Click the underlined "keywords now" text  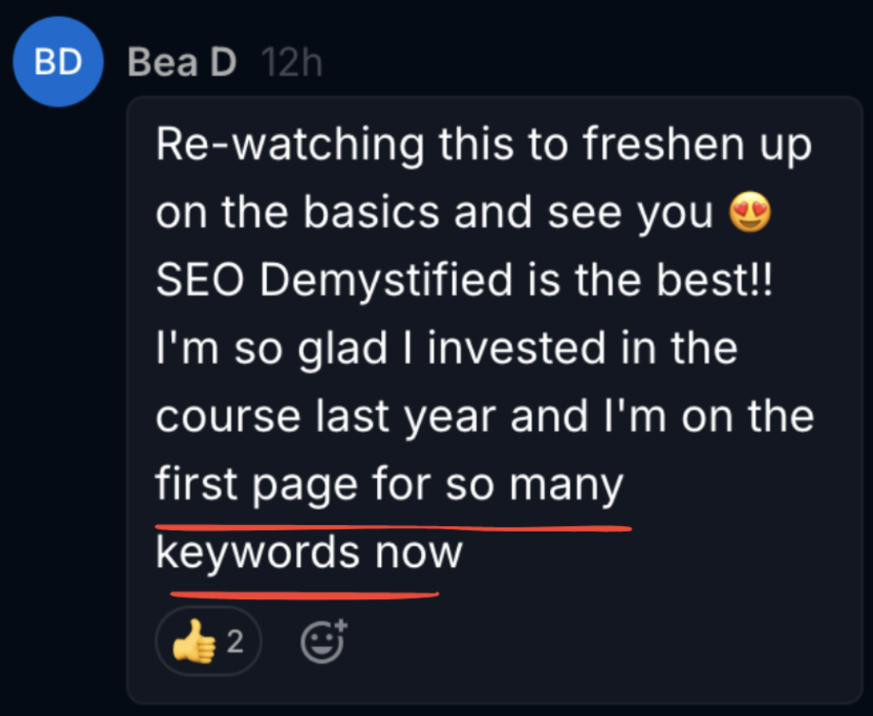(309, 554)
